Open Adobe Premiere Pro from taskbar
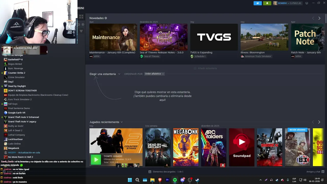Viewport: 327px width, 184px height. pos(167,180)
